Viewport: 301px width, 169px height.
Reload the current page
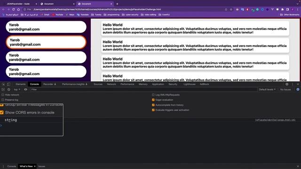[x=14, y=9]
